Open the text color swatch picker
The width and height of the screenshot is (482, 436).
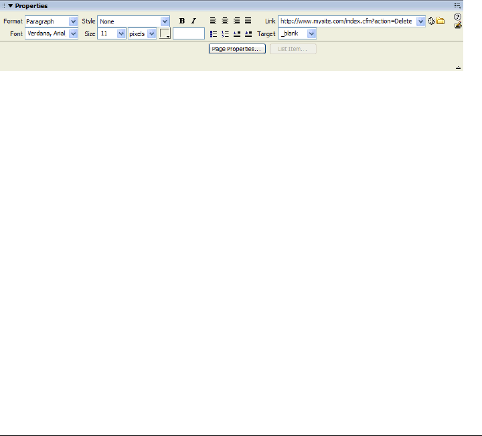tap(165, 33)
